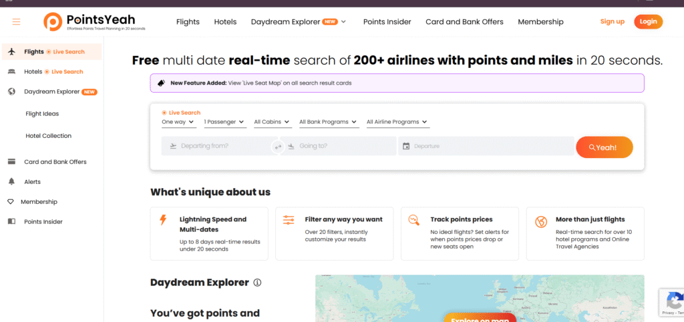Open Card and Bank Offers in top navigation
The height and width of the screenshot is (322, 684).
coord(465,22)
